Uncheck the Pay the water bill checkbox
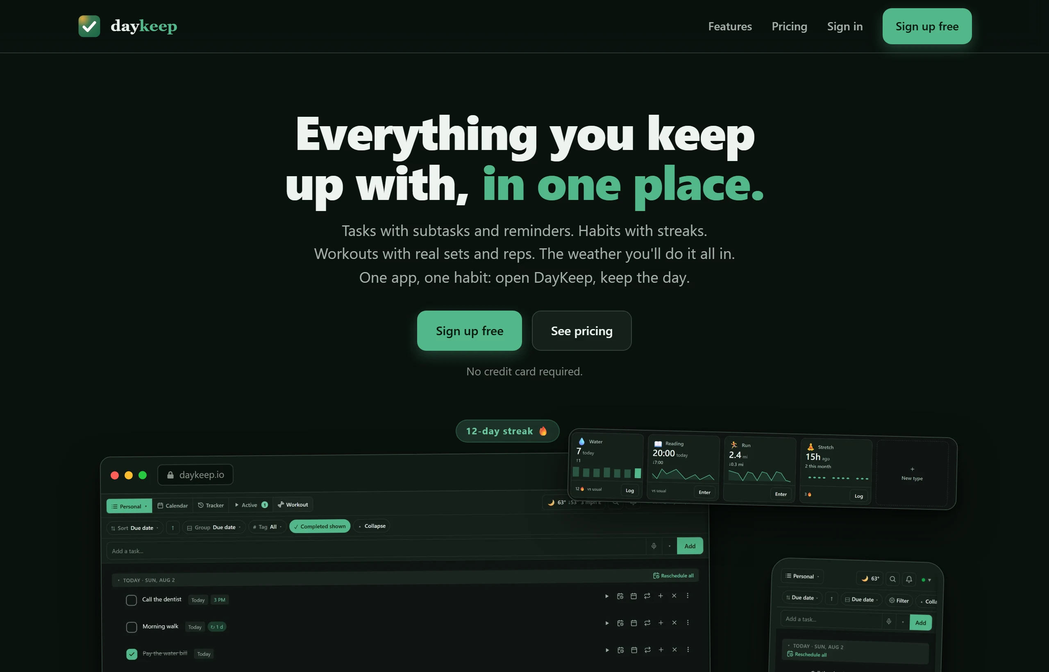The height and width of the screenshot is (672, 1049). [x=132, y=654]
